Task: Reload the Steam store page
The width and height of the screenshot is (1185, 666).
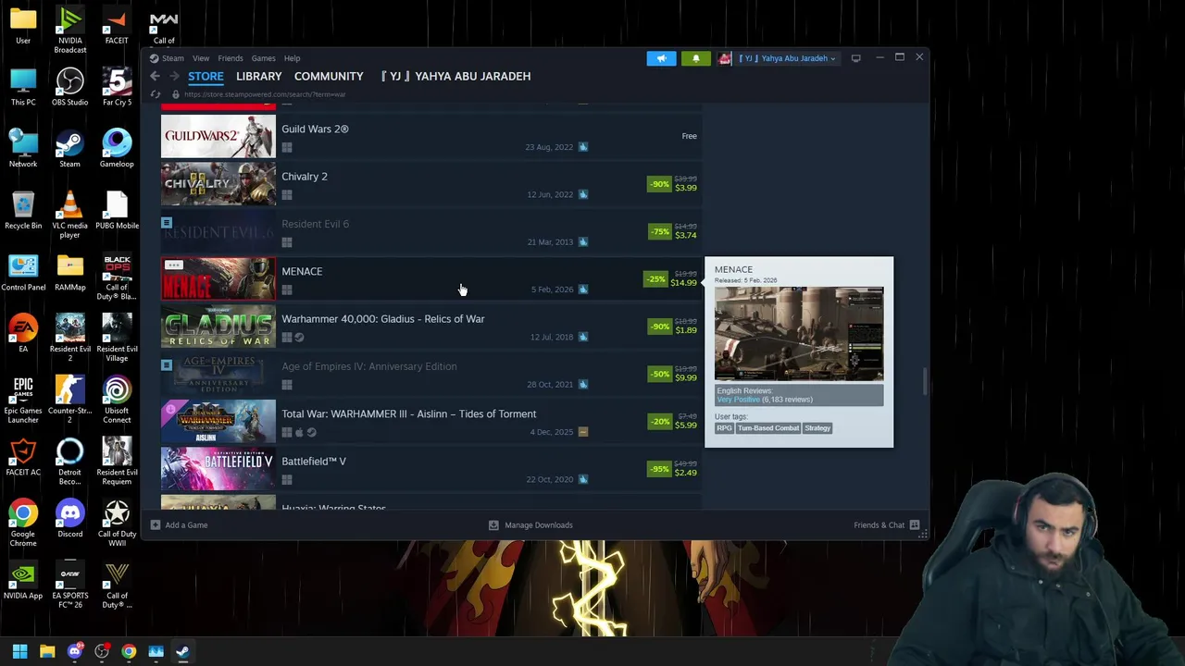Action: (x=156, y=94)
